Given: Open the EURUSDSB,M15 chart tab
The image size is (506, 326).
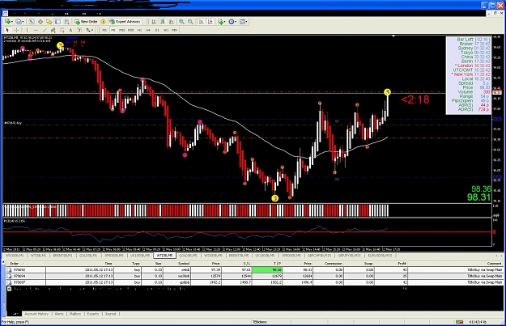Looking at the screenshot, I should point(380,256).
